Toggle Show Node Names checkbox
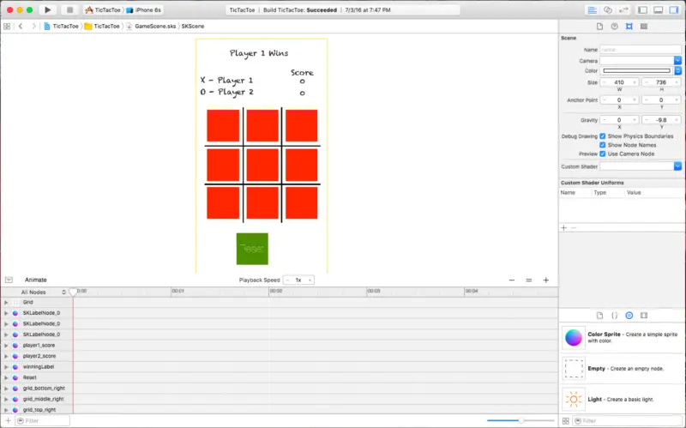This screenshot has width=686, height=428. [603, 145]
